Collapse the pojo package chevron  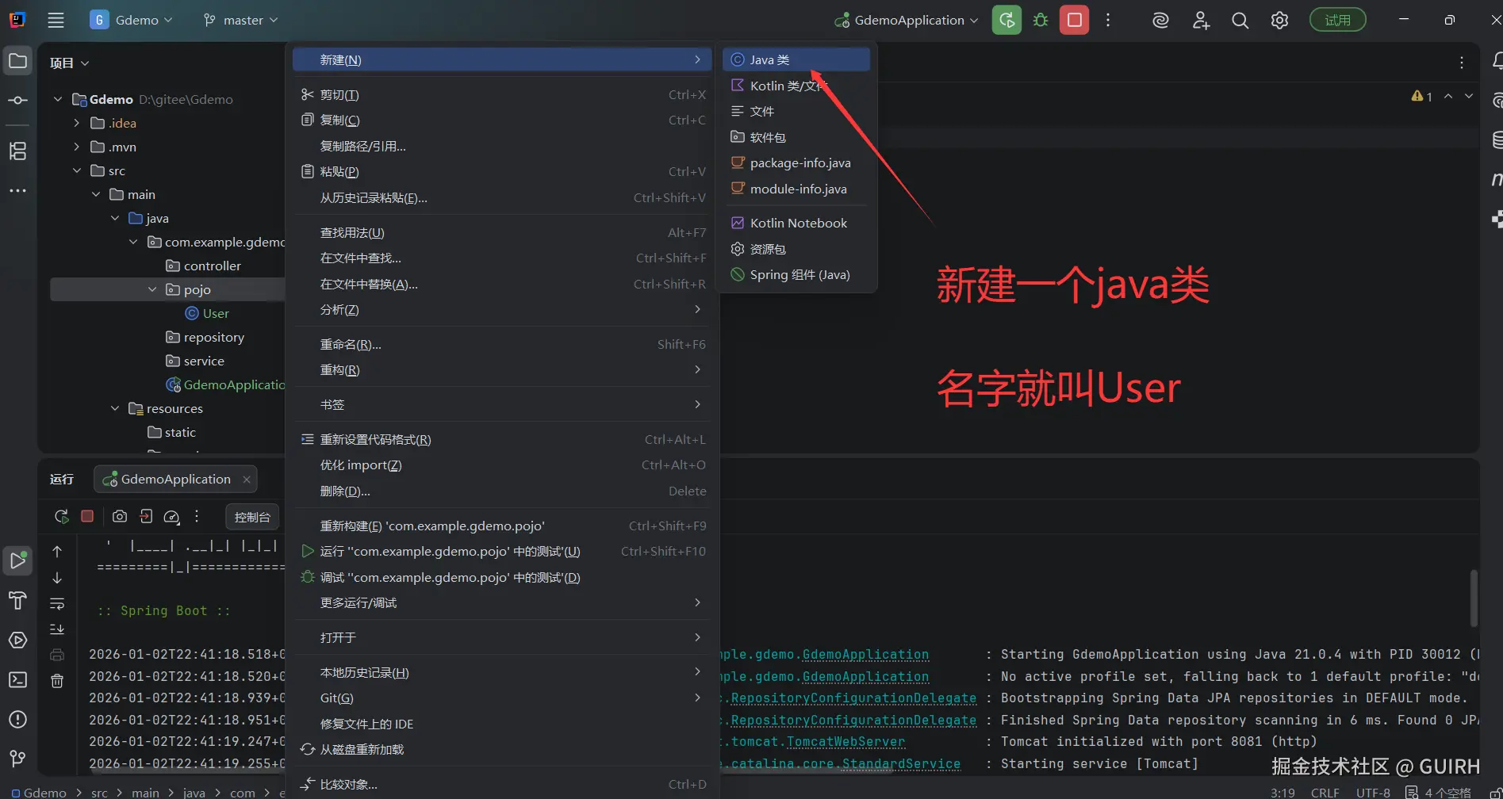click(x=152, y=289)
